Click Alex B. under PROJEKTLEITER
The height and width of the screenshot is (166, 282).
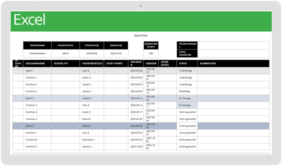pyautogui.click(x=66, y=54)
